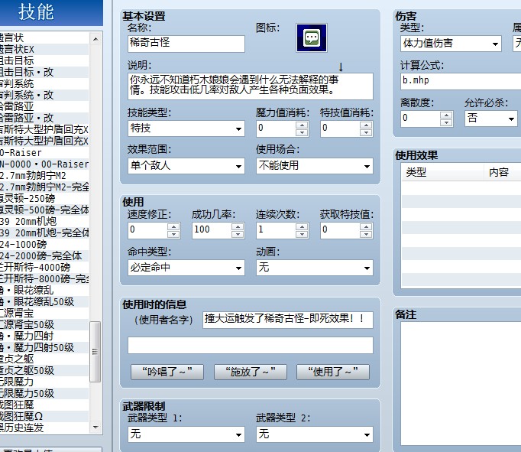Select the 言状EX skill row
This screenshot has width=521, height=452.
(x=44, y=50)
